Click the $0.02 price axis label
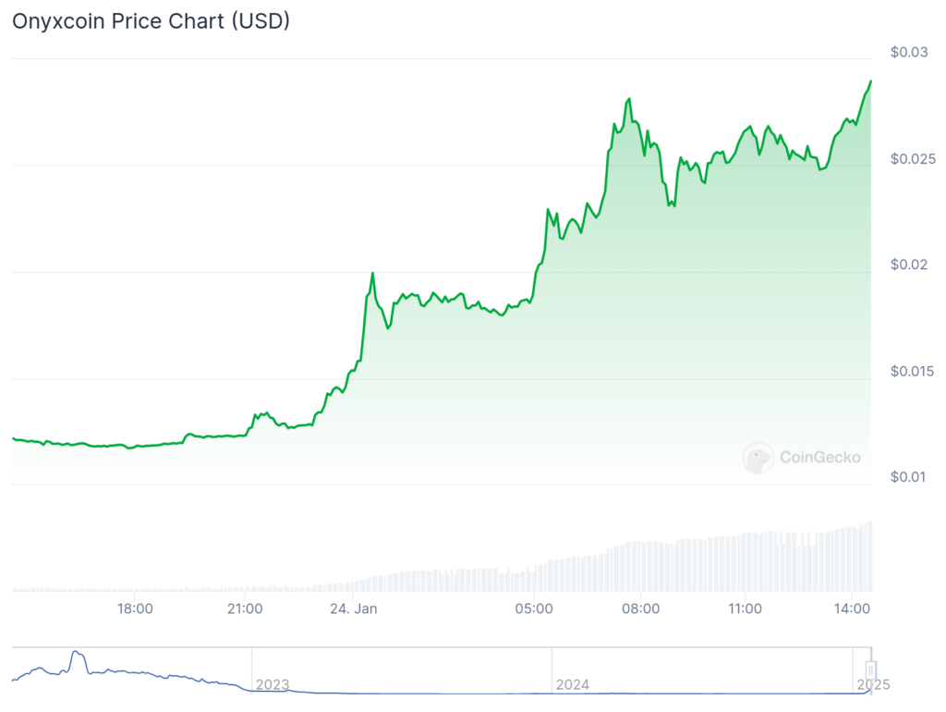 909,264
